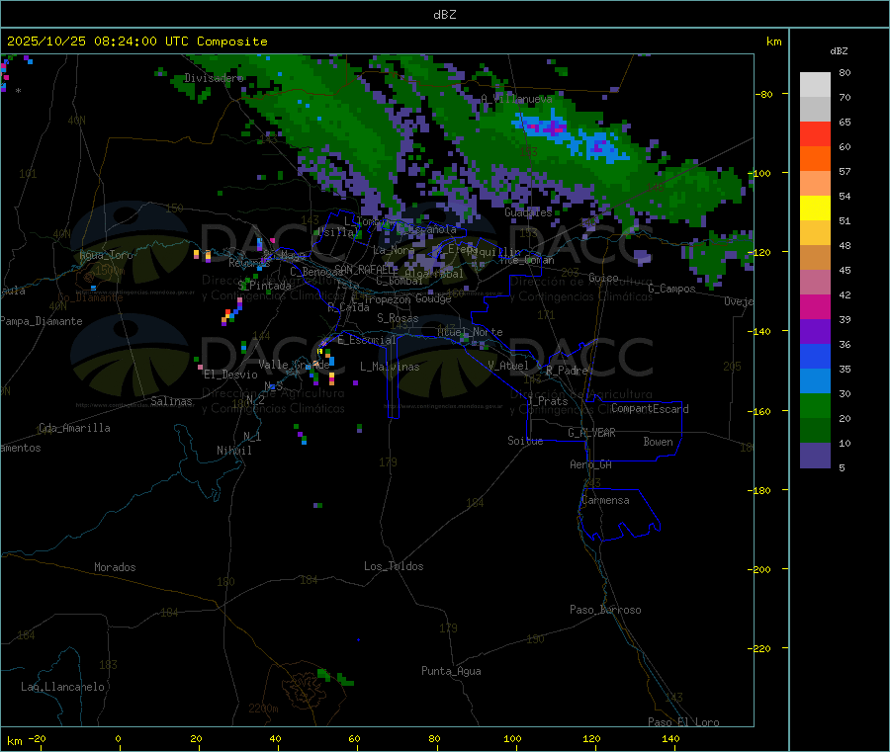Click the J_Prats map label
This screenshot has width=890, height=752.
pyautogui.click(x=547, y=401)
